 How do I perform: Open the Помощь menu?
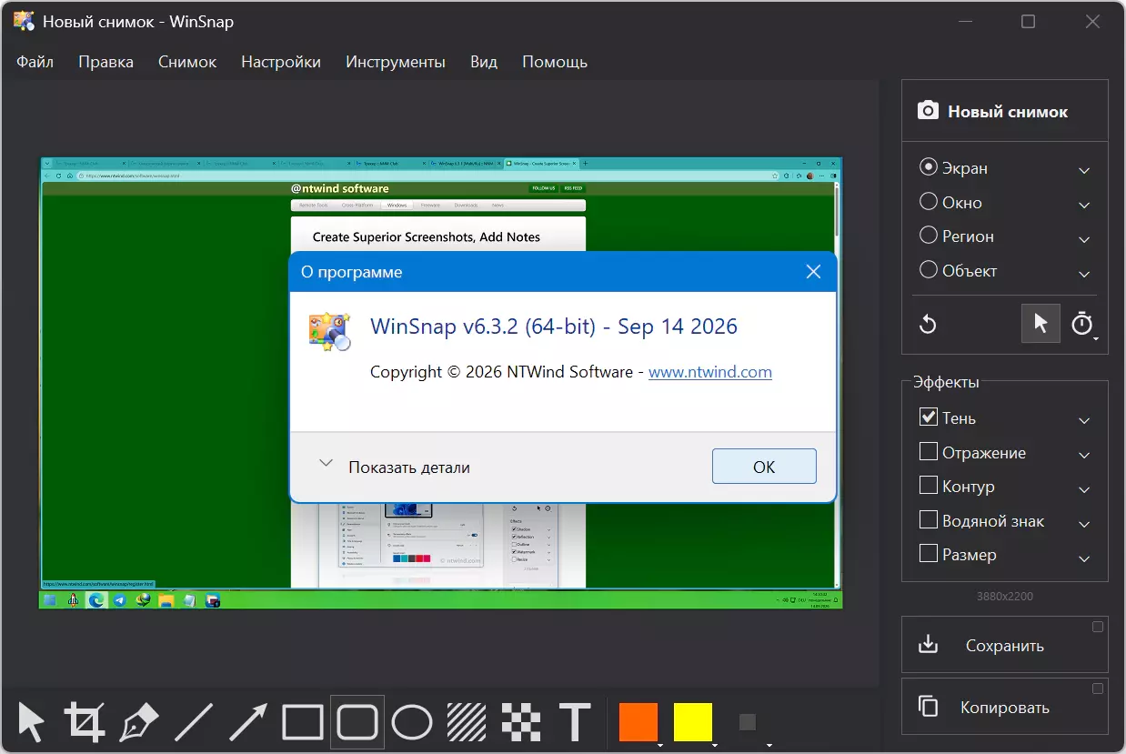[x=555, y=62]
